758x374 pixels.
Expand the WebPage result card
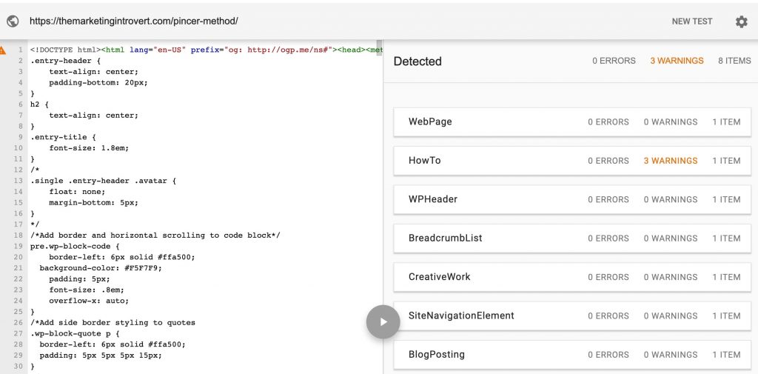[x=572, y=122]
